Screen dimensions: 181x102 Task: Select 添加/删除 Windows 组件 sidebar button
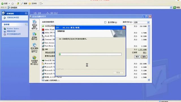point(35,48)
